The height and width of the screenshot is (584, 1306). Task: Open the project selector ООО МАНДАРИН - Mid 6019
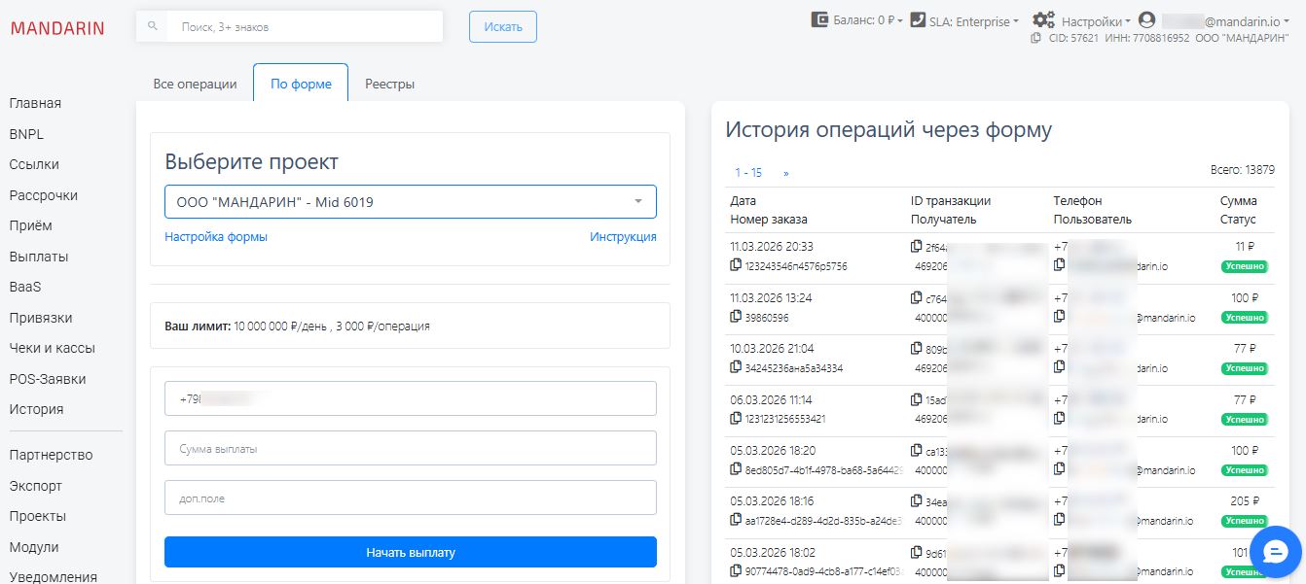point(410,201)
